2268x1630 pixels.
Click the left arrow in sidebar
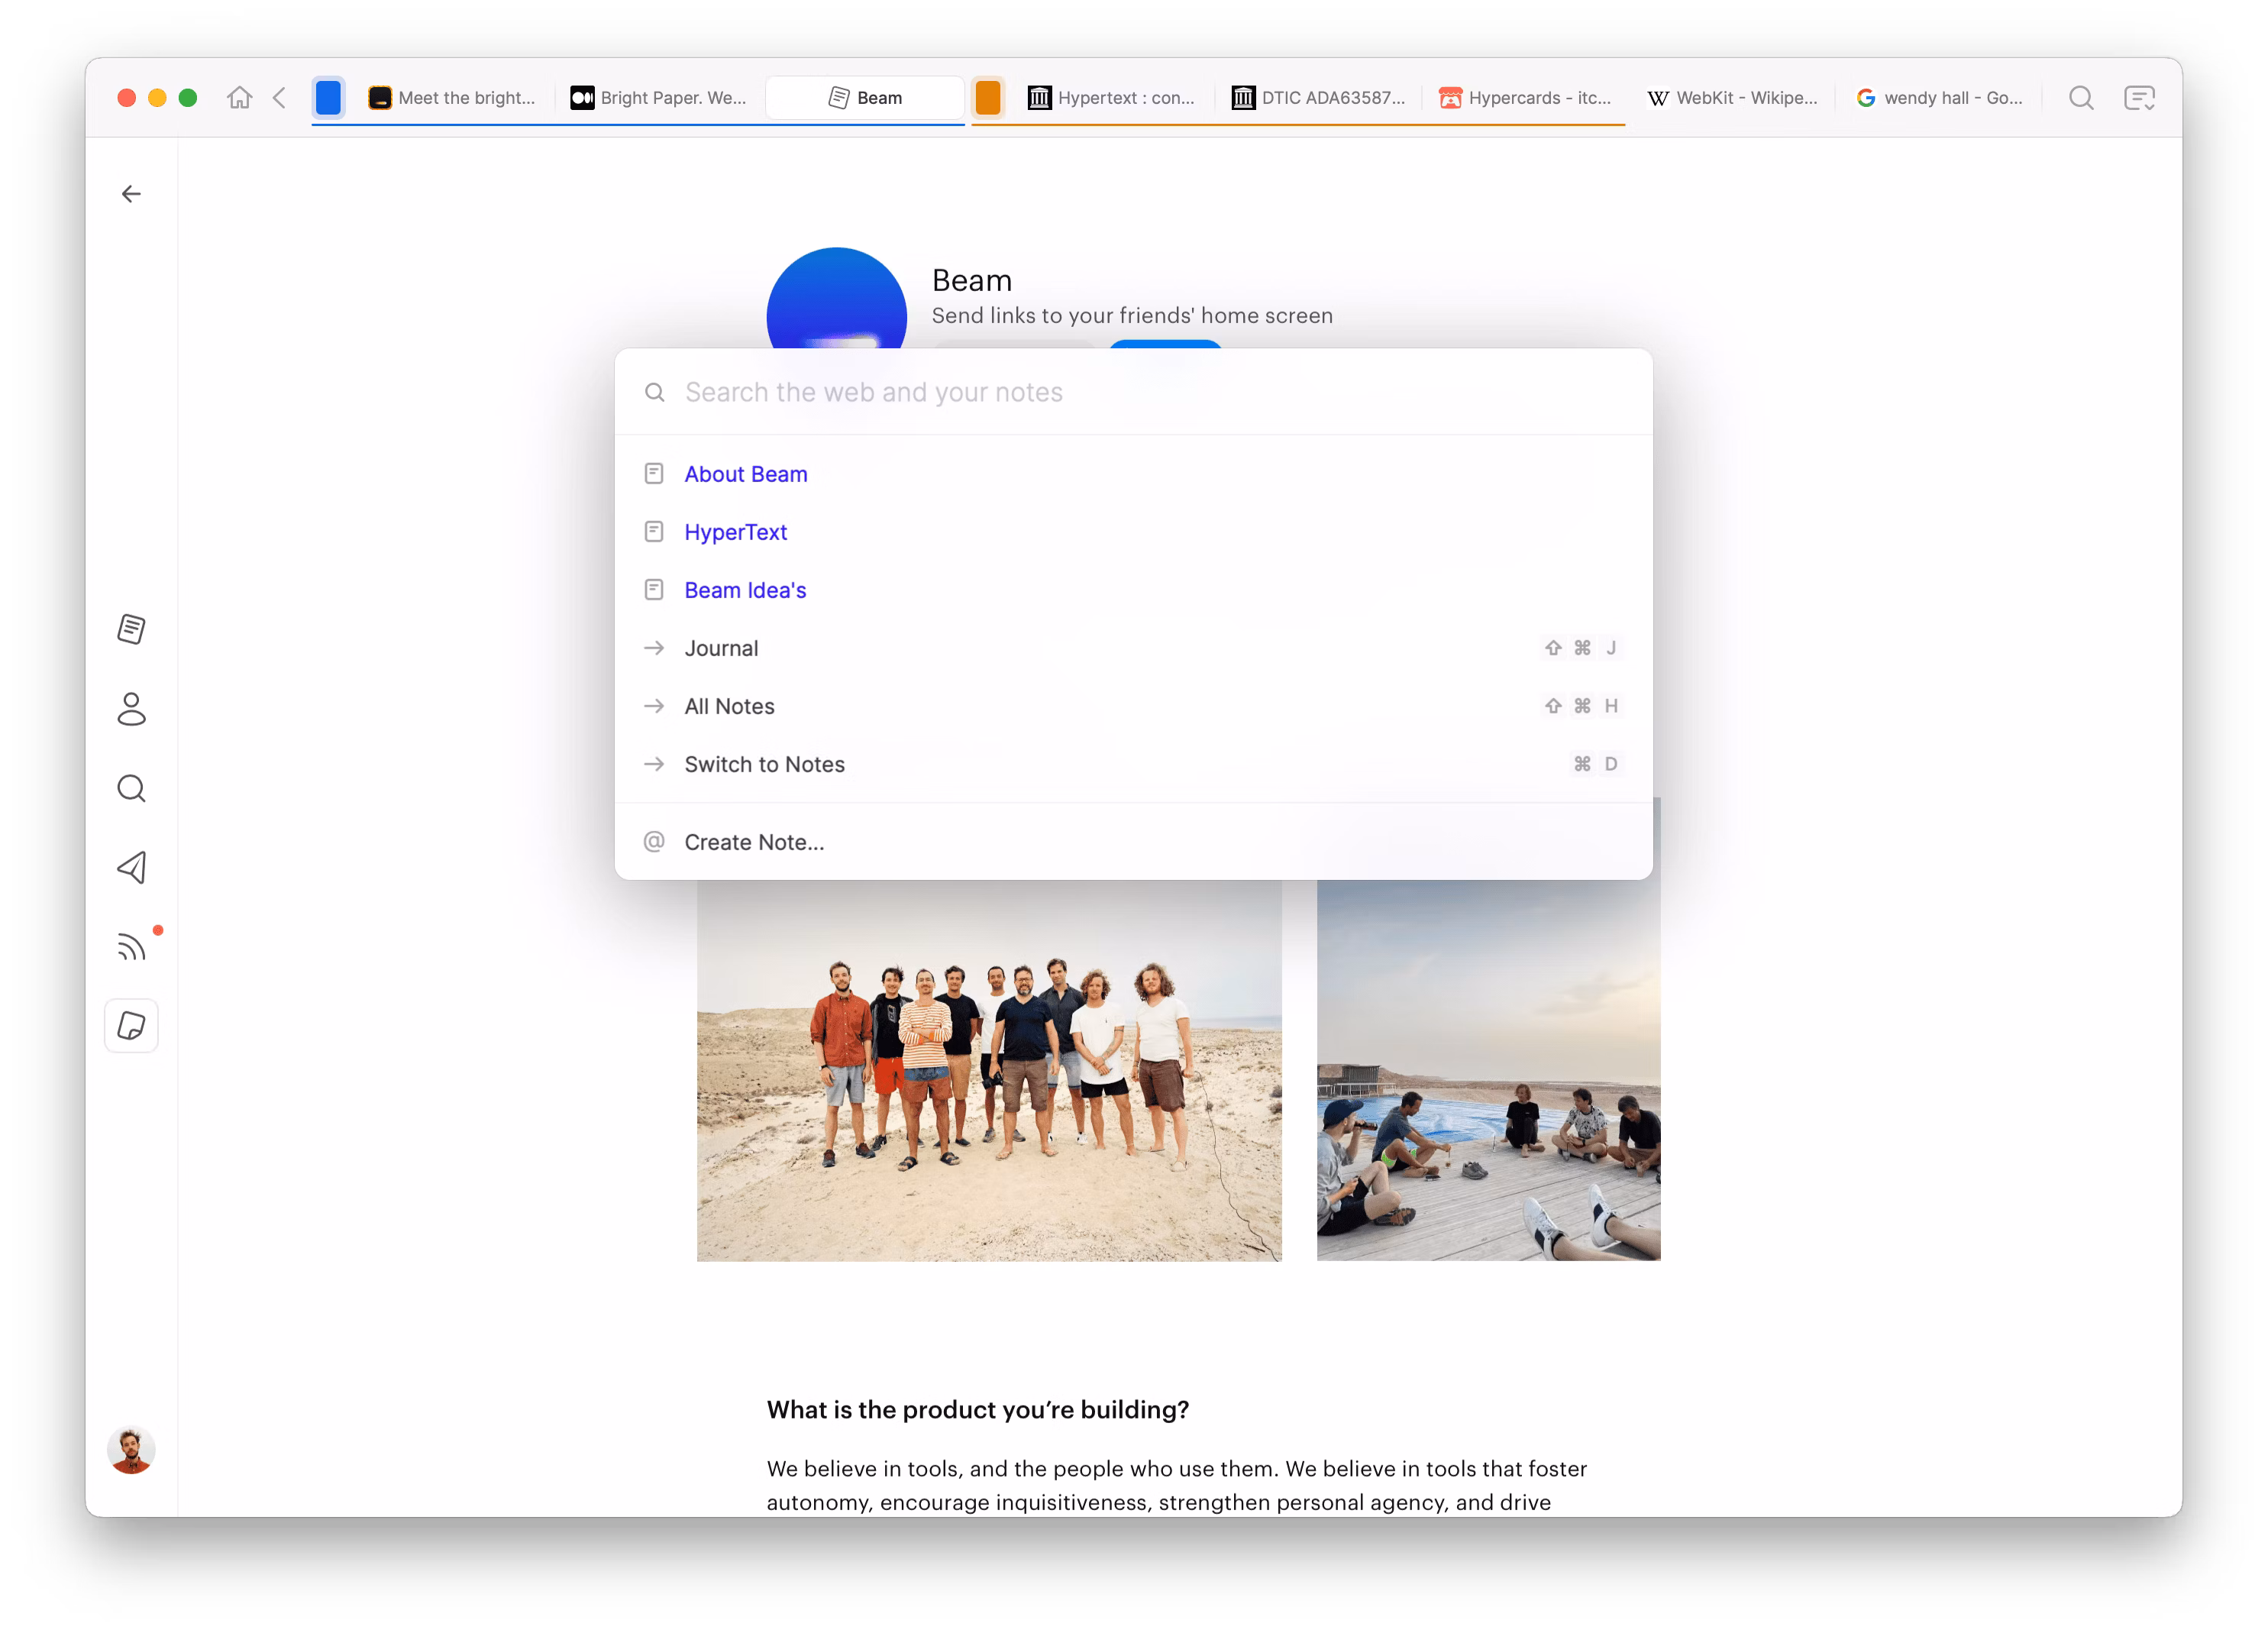[x=131, y=194]
